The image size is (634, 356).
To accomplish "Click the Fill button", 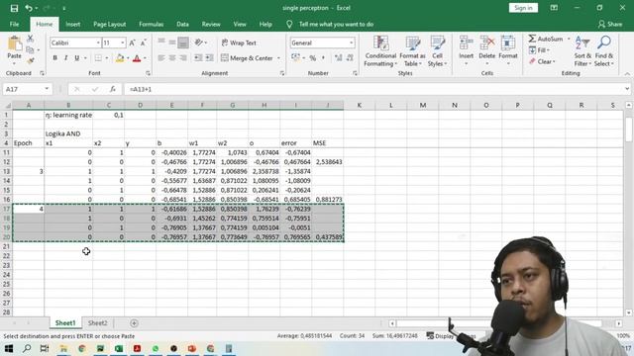I will point(539,50).
